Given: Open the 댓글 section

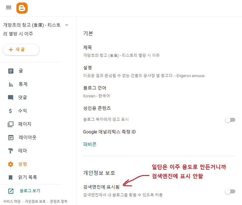Looking at the screenshot, I should pyautogui.click(x=23, y=97).
